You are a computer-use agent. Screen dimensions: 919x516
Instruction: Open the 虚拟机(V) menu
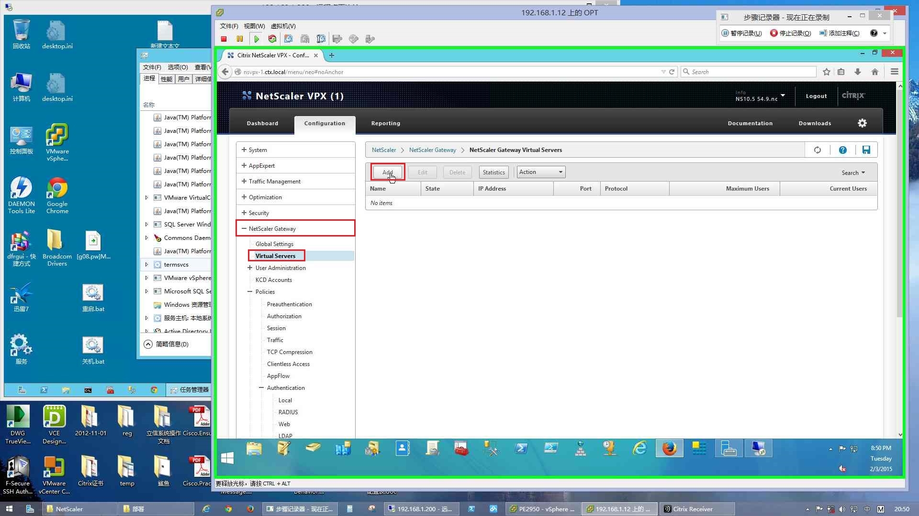tap(283, 26)
